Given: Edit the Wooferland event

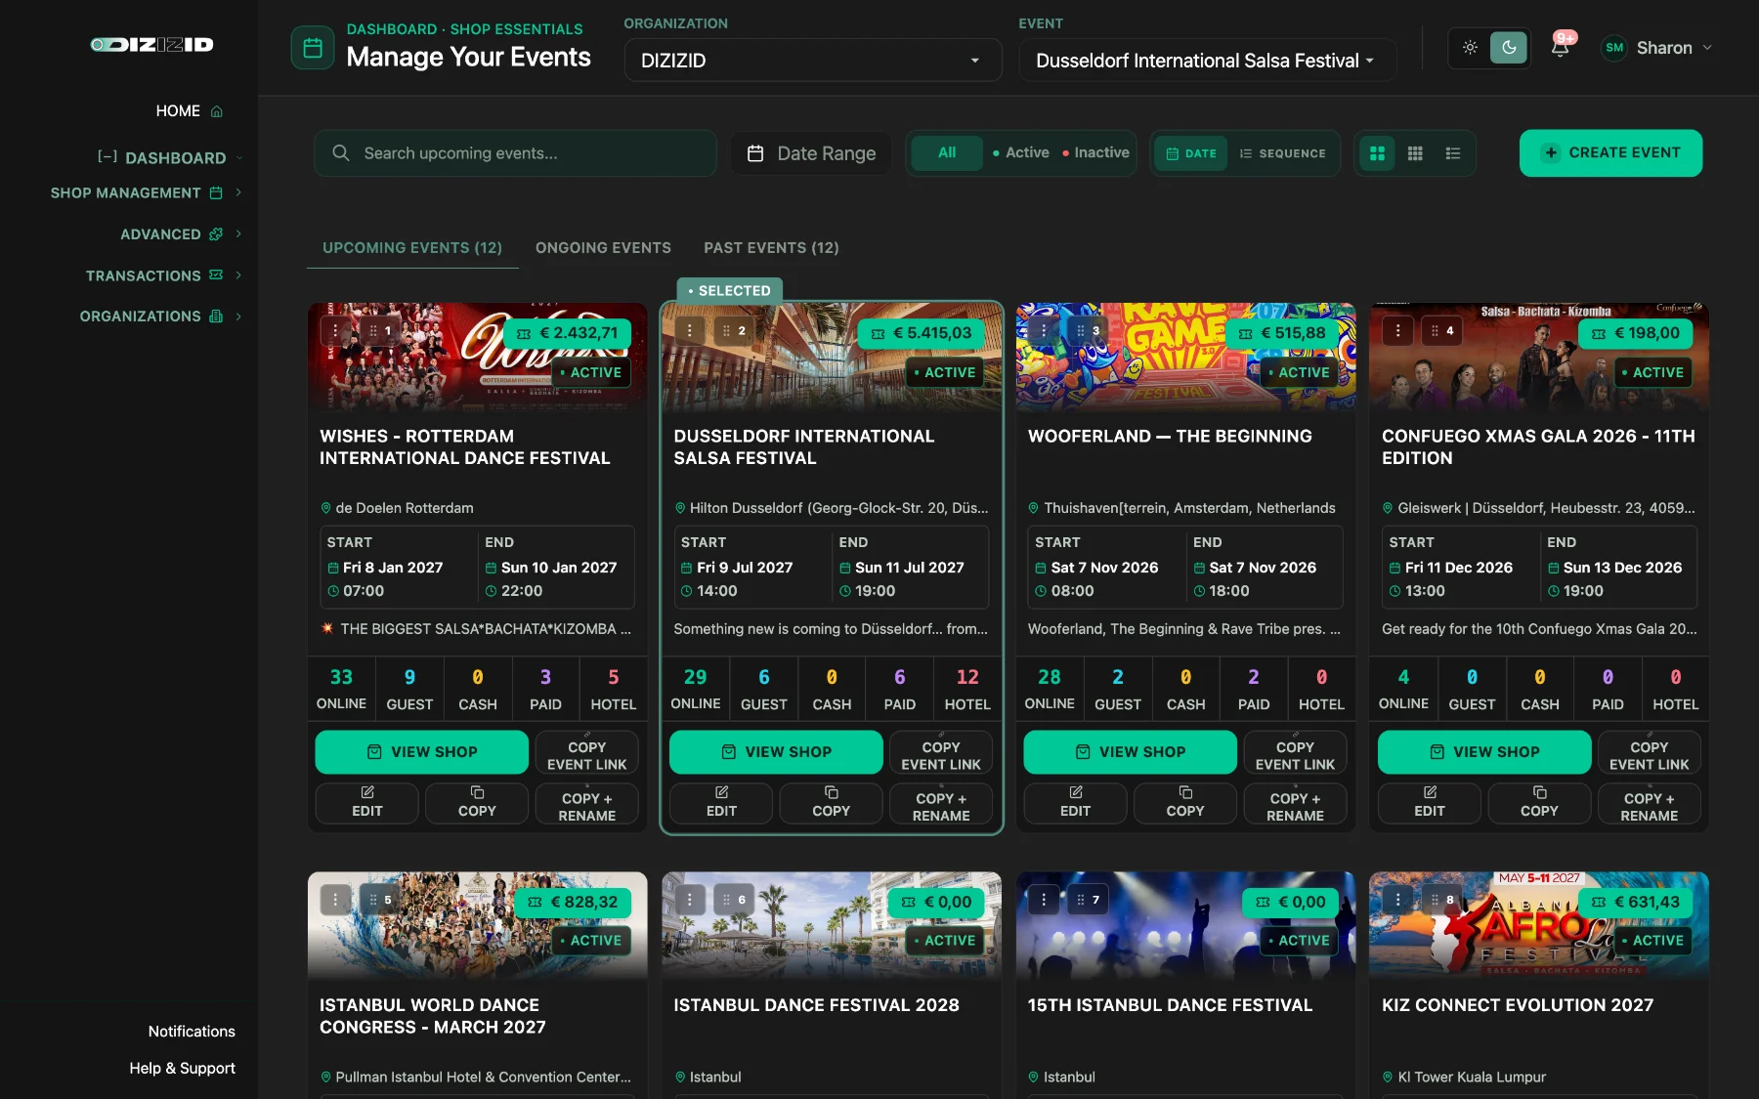Looking at the screenshot, I should tap(1075, 802).
